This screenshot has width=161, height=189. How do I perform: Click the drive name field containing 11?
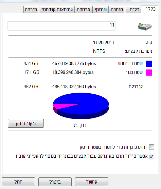[x=61, y=26]
